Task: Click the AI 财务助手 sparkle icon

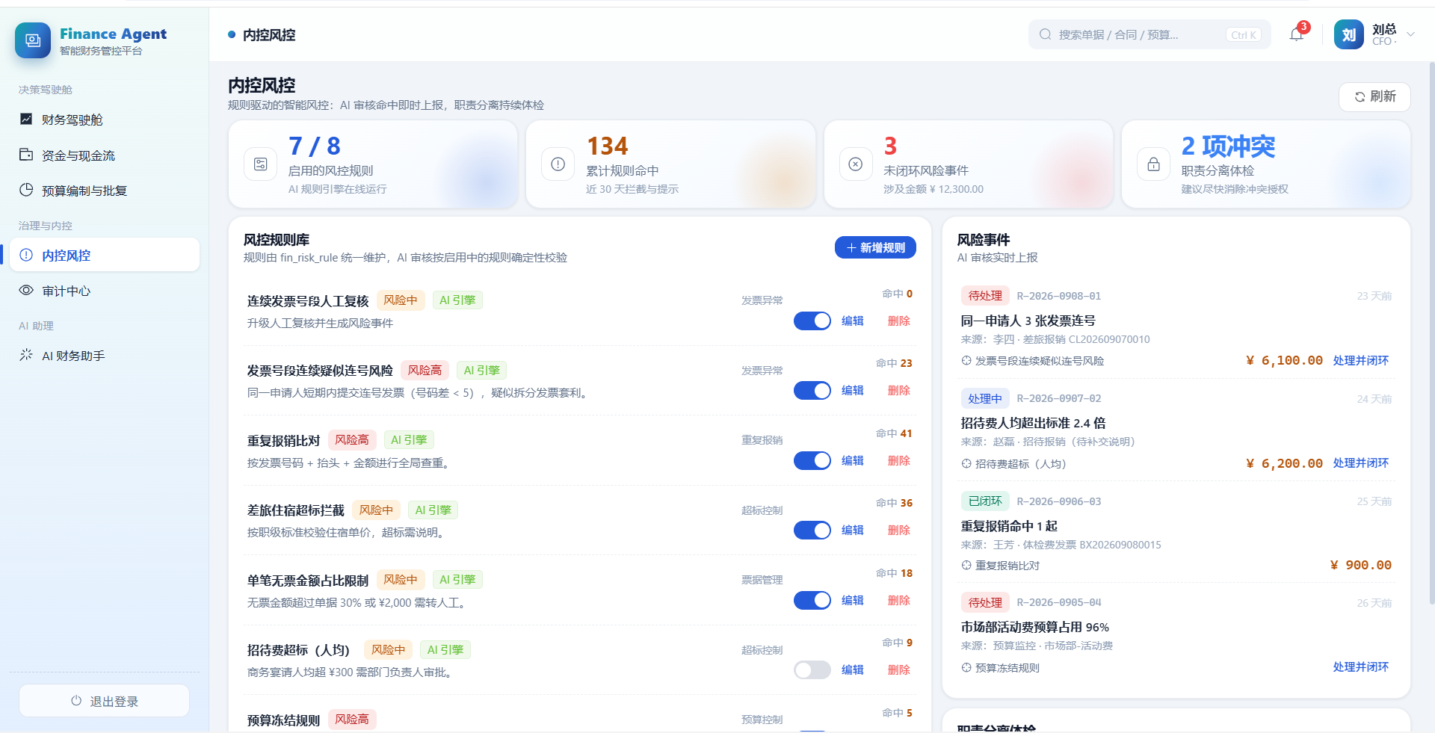Action: pos(26,355)
